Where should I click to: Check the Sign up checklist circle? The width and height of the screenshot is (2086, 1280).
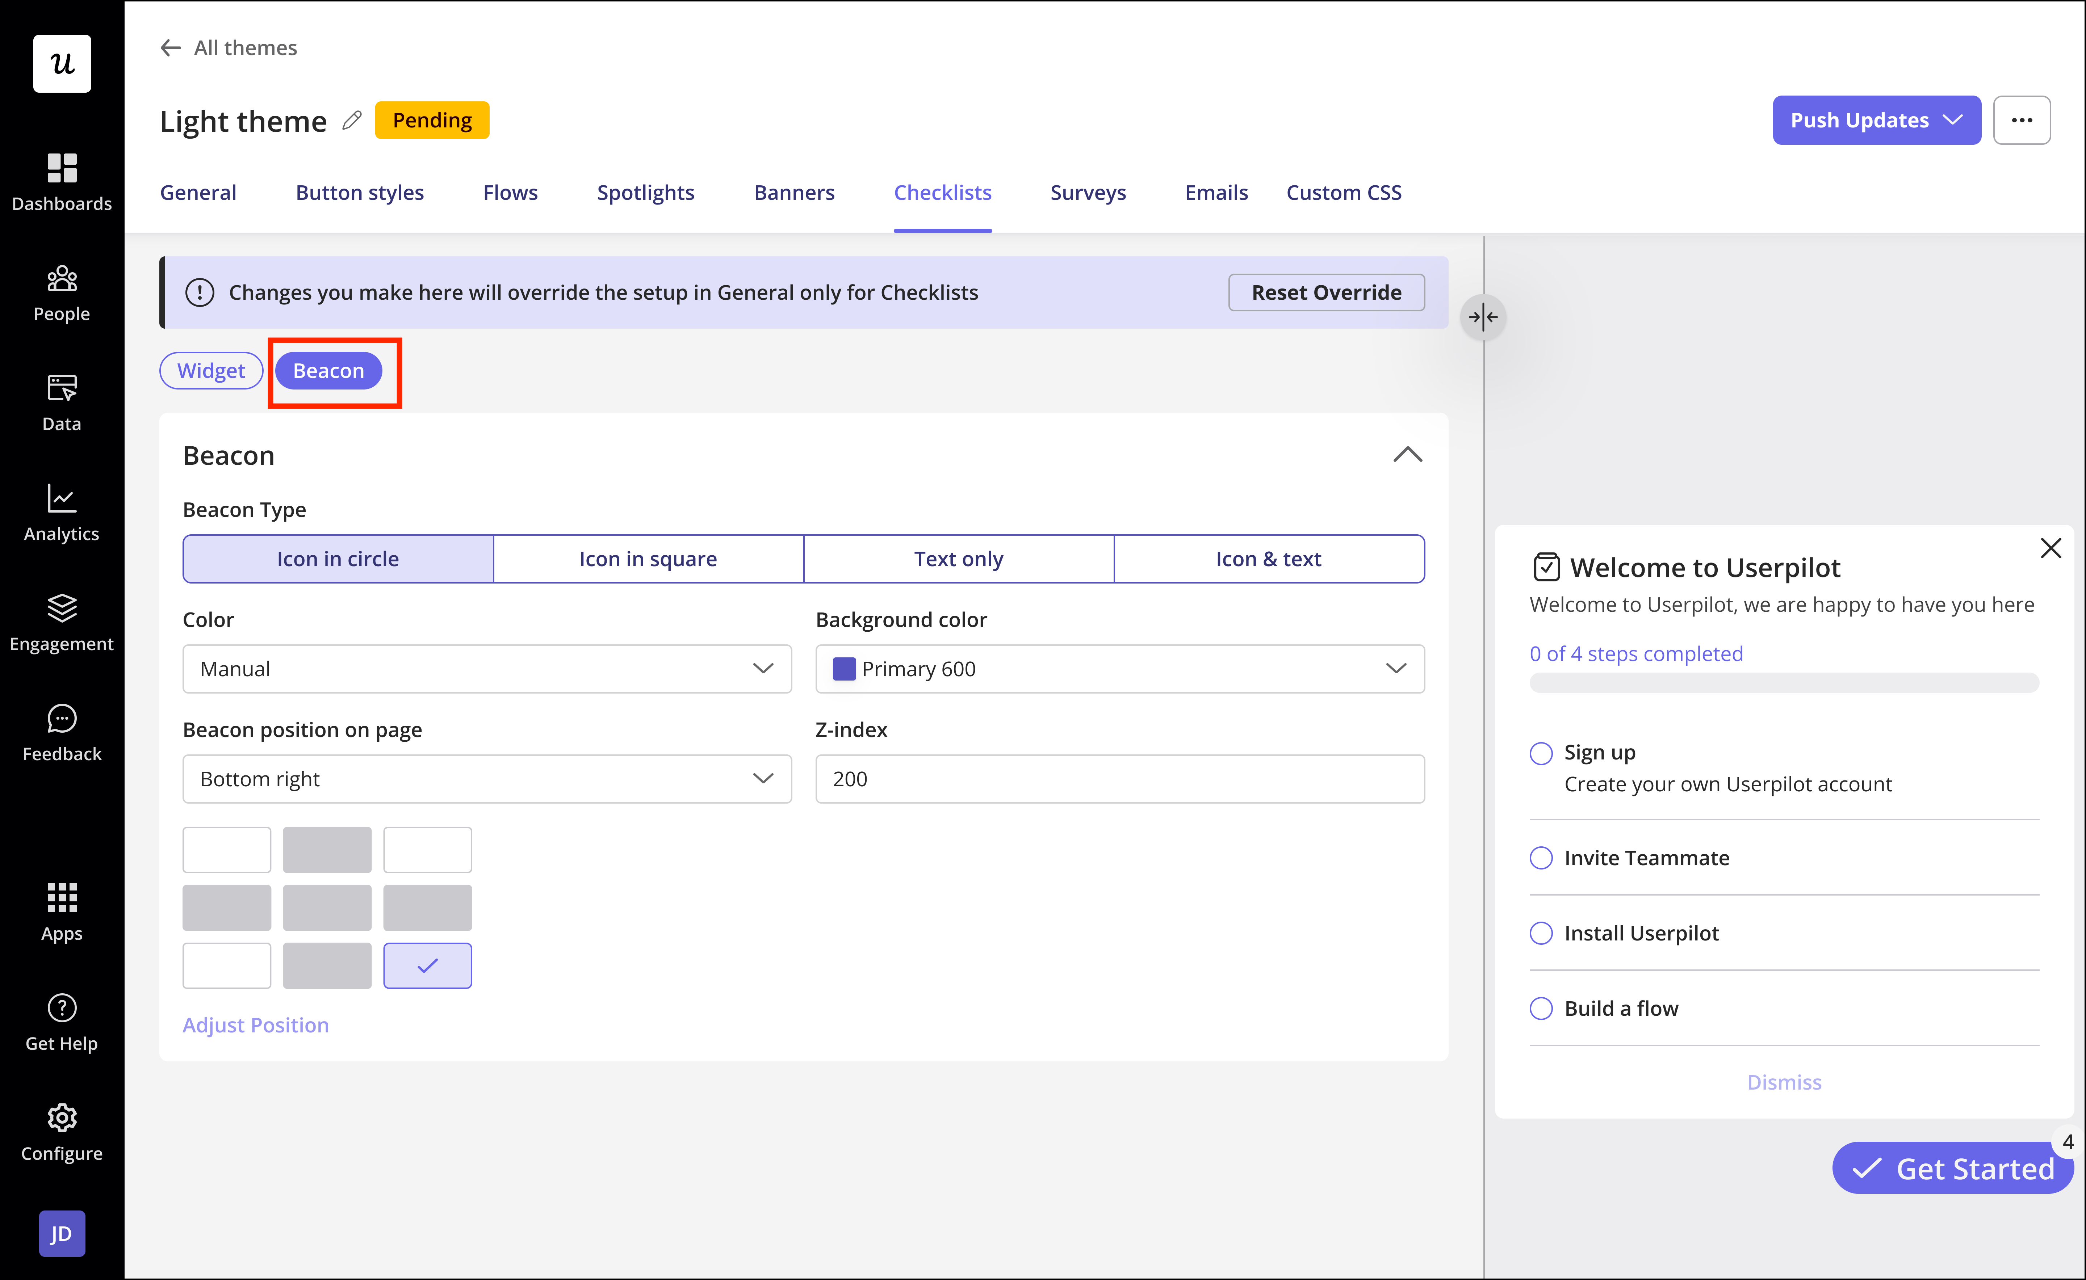click(1541, 753)
